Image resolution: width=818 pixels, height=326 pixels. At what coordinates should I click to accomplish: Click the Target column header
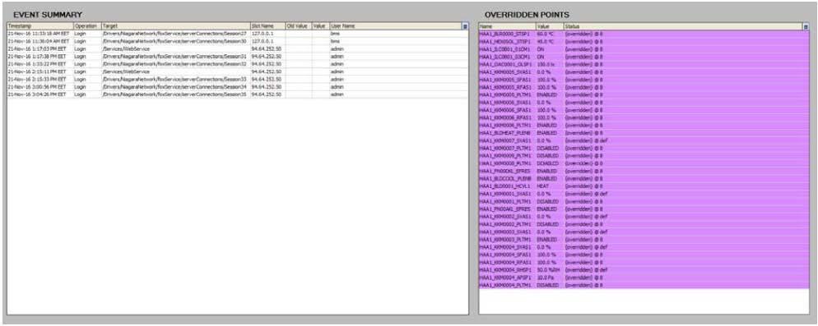point(176,25)
